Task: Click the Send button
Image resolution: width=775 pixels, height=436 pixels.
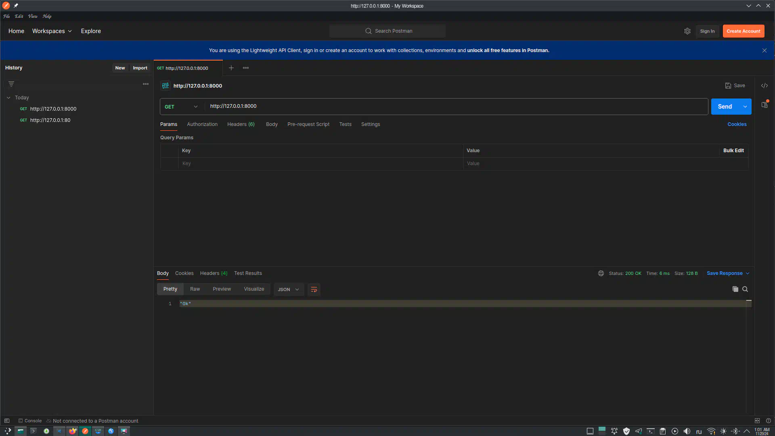Action: pos(725,107)
